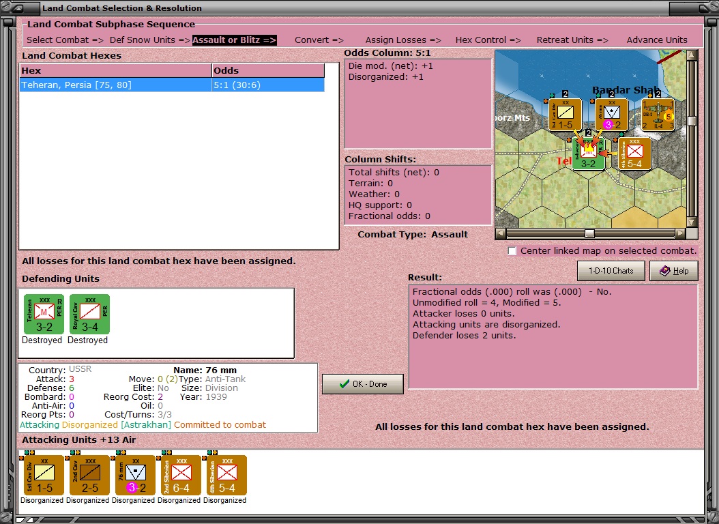Screen dimensions: 719x524
Task: Click the map scroll left arrow
Action: click(x=501, y=234)
